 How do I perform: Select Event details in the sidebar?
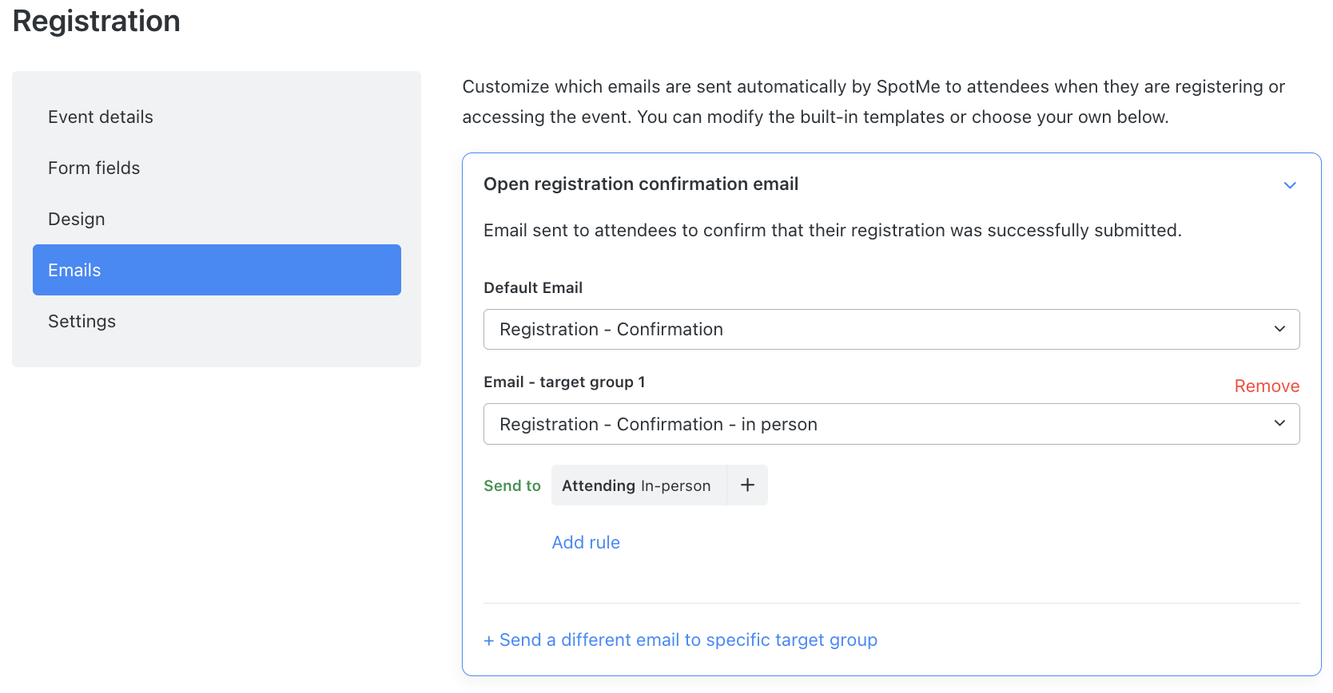tap(101, 117)
